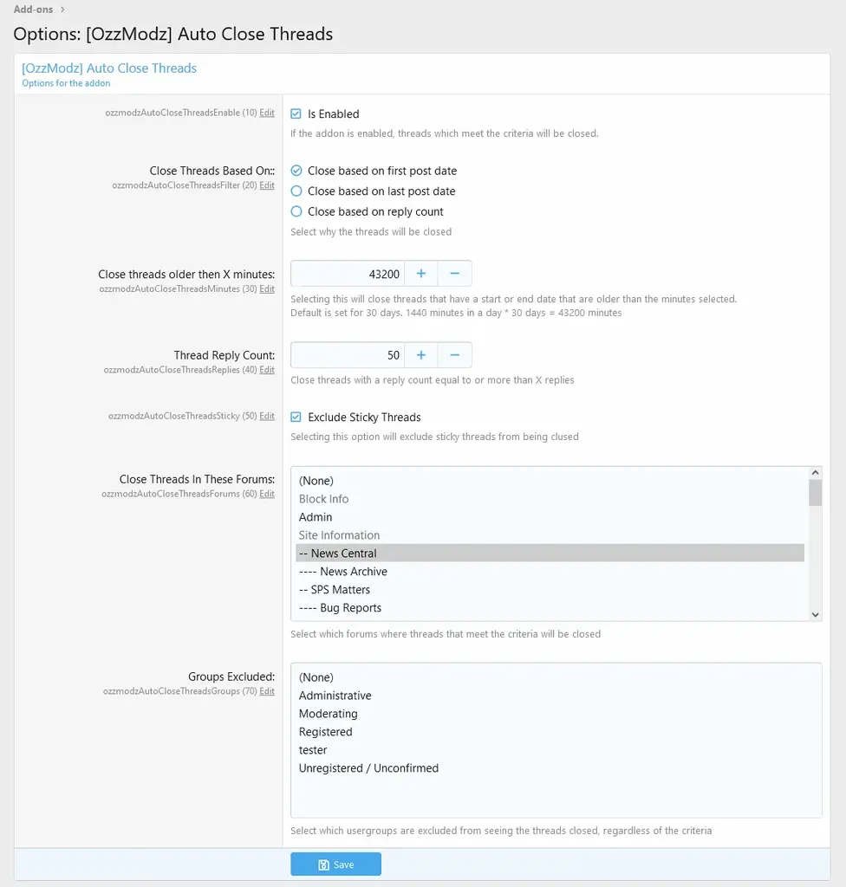
Task: Click the Save button
Action: pos(335,864)
